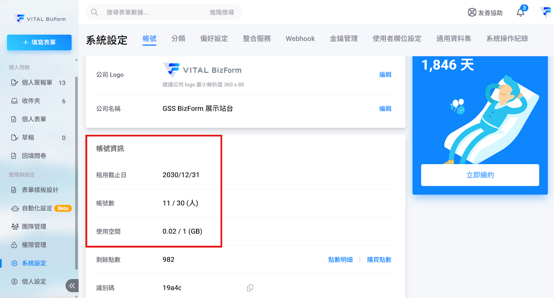Open 權限管理 permission management
554x298 pixels.
pos(34,245)
